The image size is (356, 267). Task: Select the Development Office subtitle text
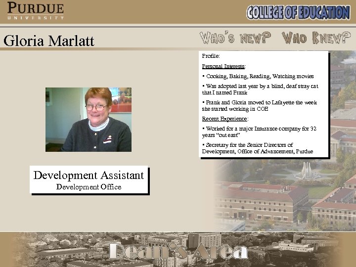coord(89,187)
